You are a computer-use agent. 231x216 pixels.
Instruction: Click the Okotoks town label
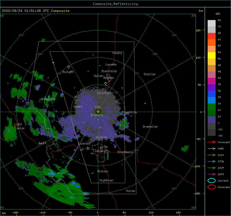click(103, 171)
